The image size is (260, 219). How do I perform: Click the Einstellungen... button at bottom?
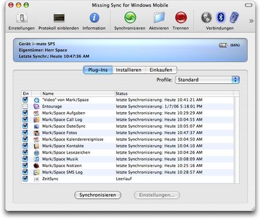click(157, 195)
